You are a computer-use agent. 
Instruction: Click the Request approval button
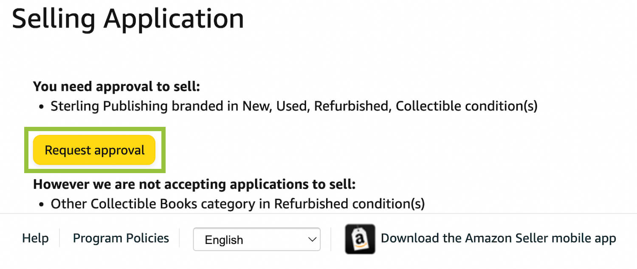94,150
